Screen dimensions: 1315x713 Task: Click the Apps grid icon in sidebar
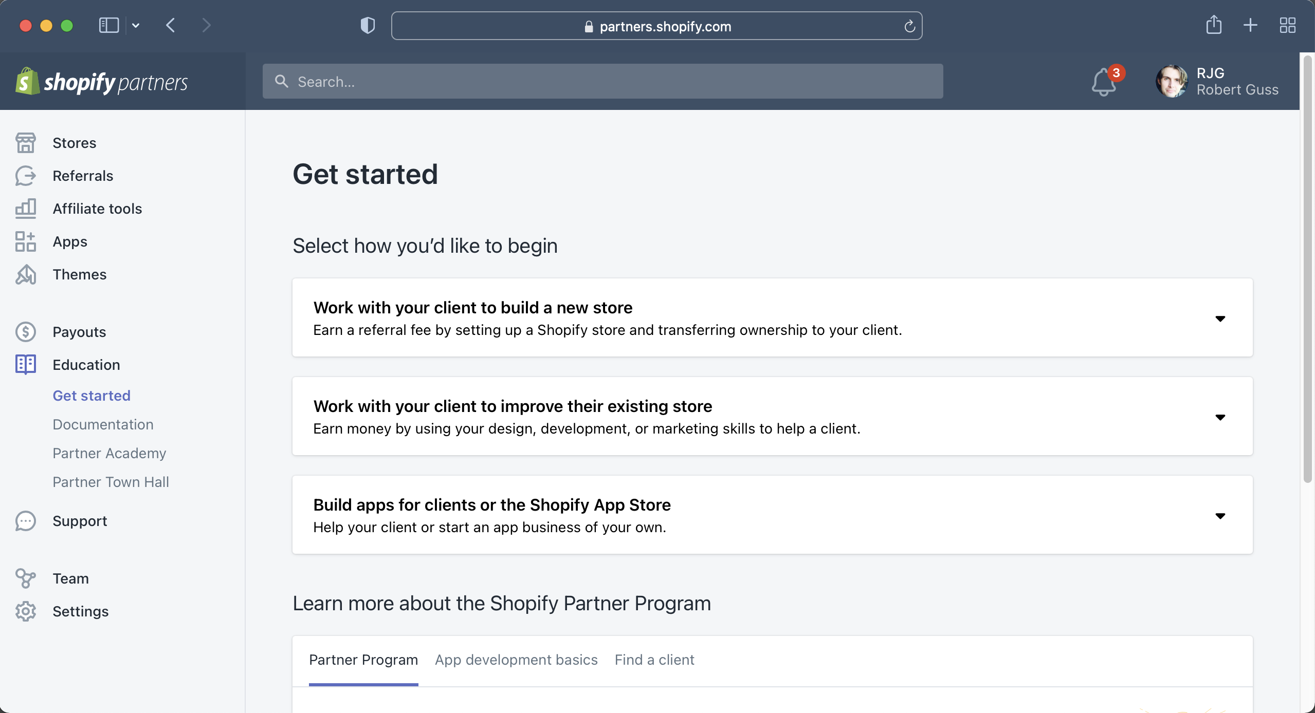point(25,241)
